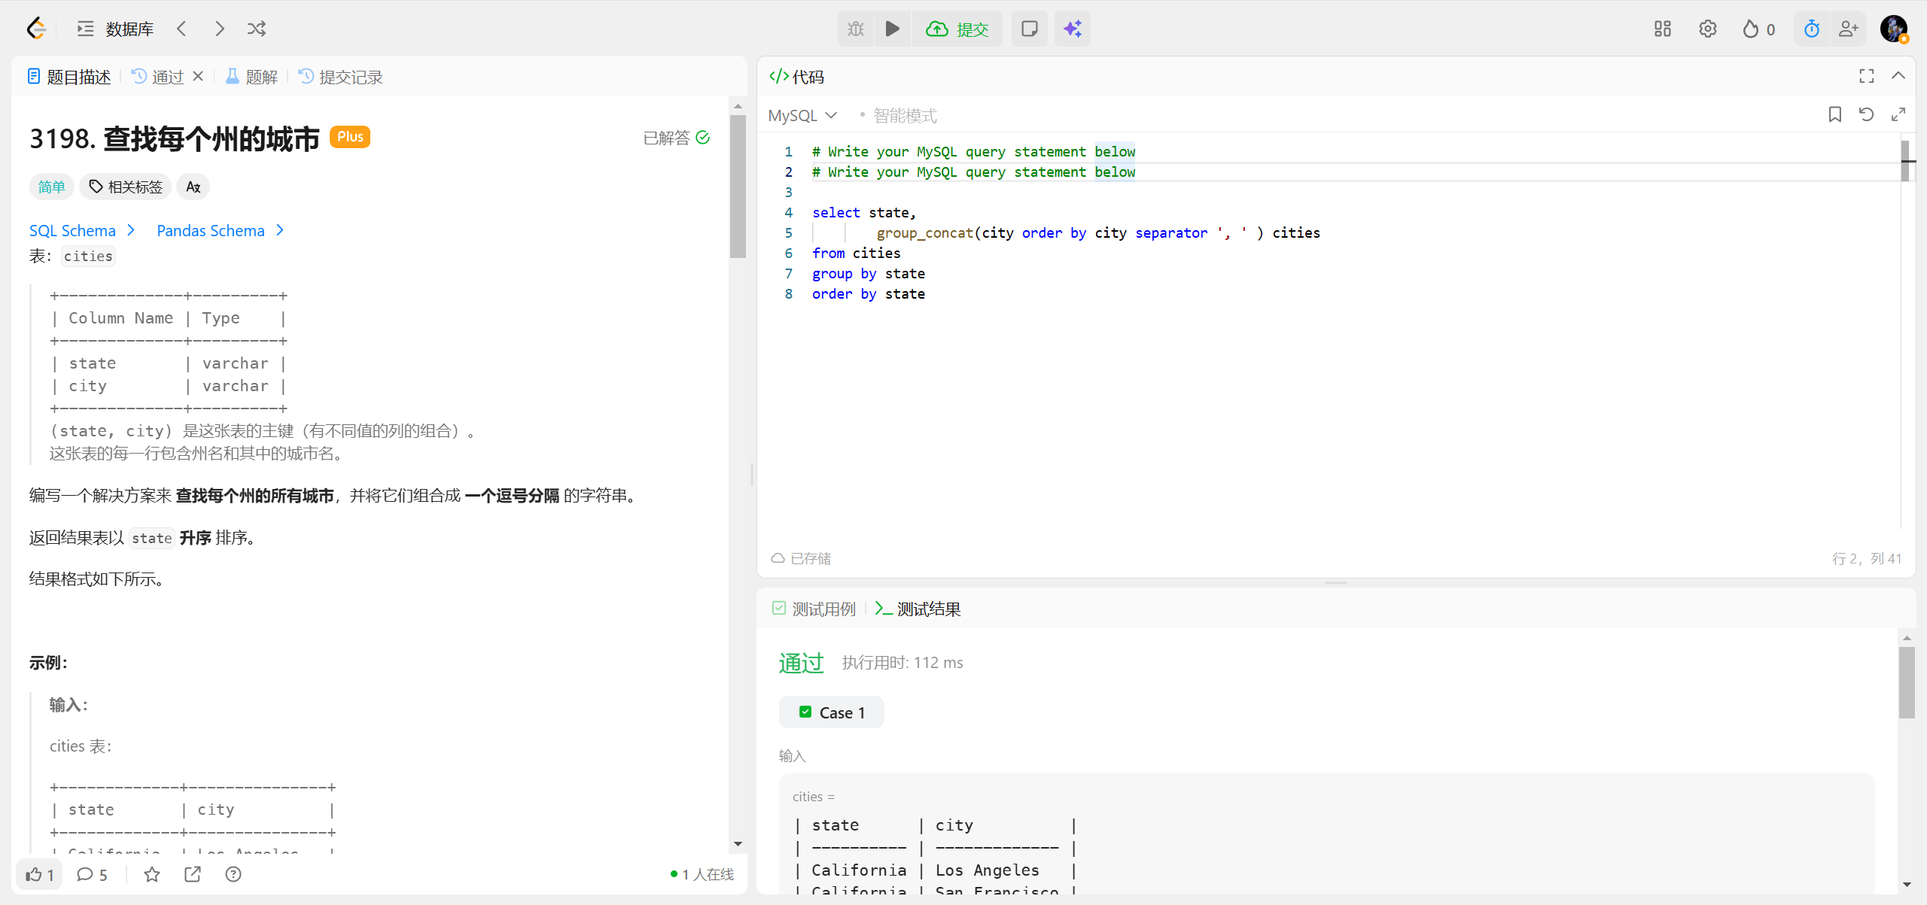Expand SQL Schema section

[x=81, y=230]
